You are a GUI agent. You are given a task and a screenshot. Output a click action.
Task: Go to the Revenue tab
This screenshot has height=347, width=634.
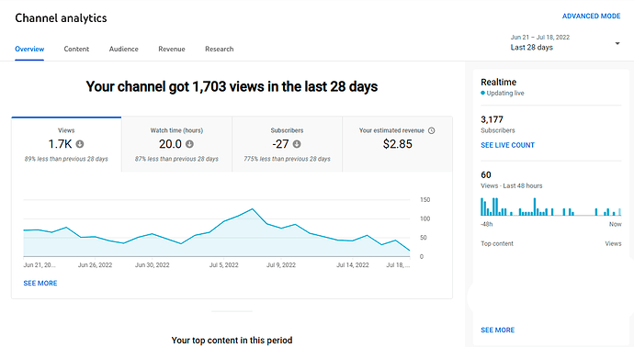172,49
